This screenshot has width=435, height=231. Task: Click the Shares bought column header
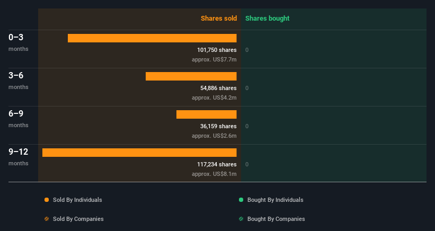pos(267,19)
